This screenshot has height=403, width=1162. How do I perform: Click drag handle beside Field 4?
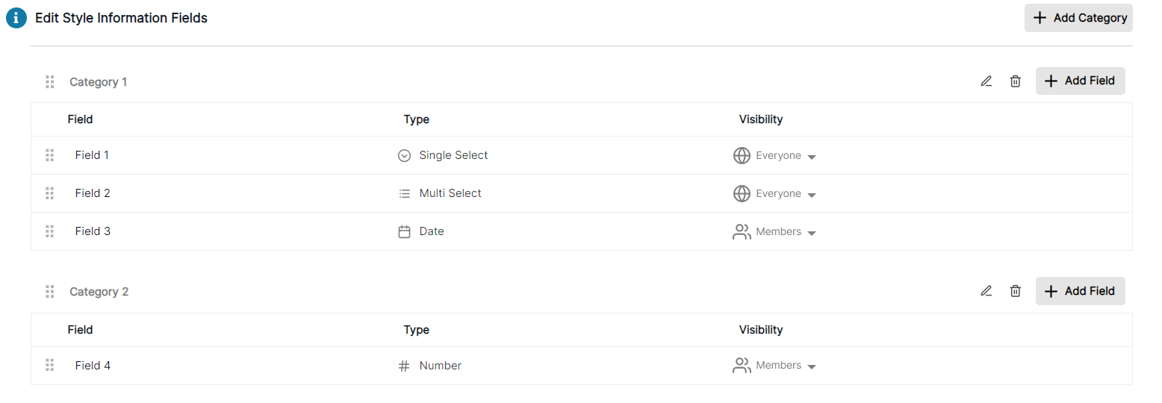(50, 365)
